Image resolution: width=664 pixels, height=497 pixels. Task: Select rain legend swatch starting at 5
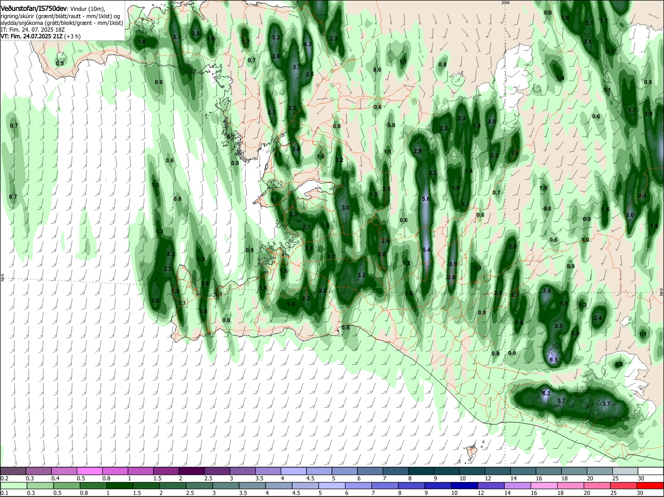pyautogui.click(x=332, y=486)
